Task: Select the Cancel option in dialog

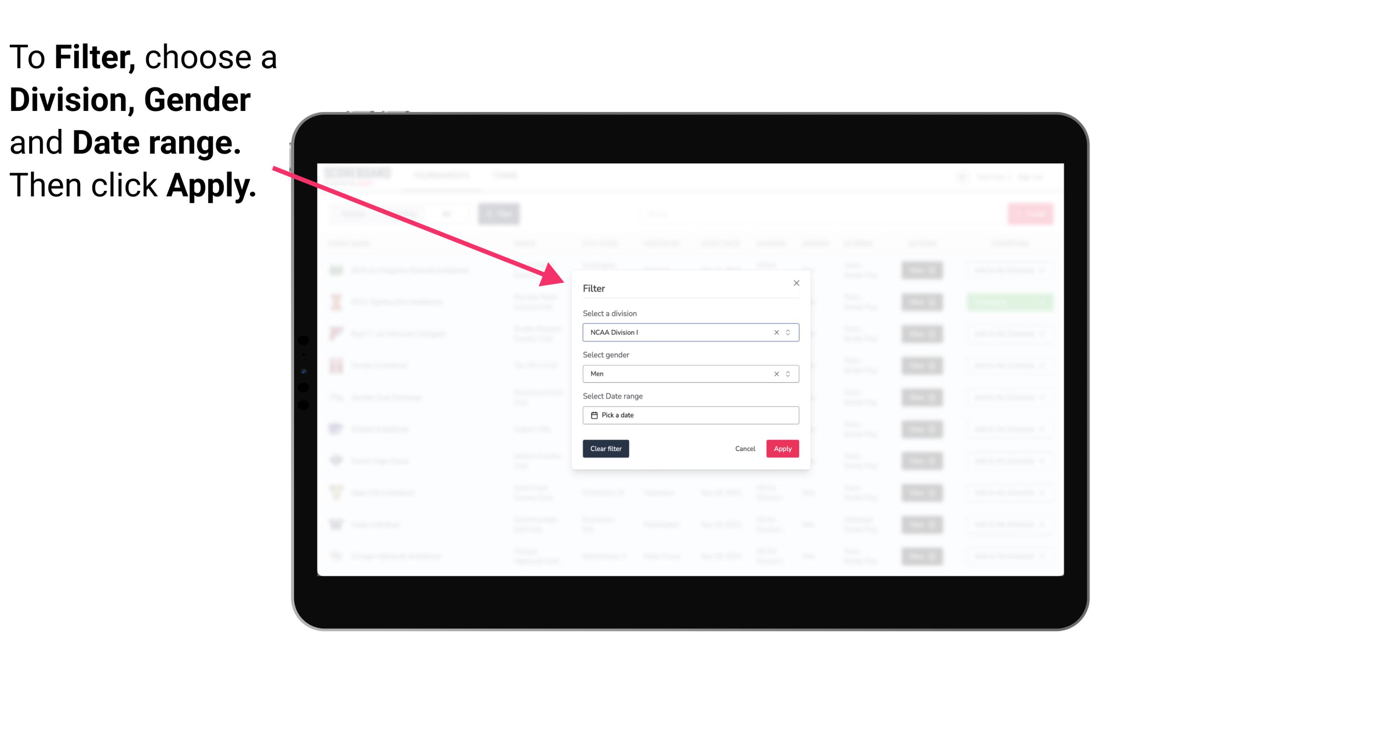Action: (746, 449)
